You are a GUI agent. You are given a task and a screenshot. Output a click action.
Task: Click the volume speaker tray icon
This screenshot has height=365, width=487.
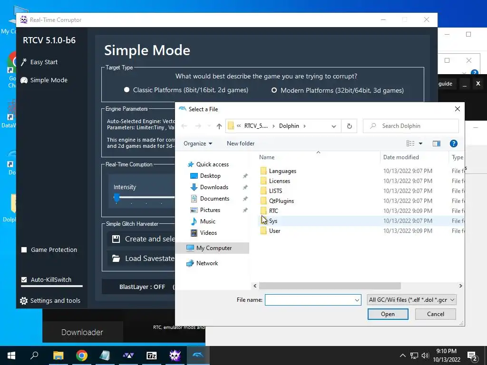425,355
